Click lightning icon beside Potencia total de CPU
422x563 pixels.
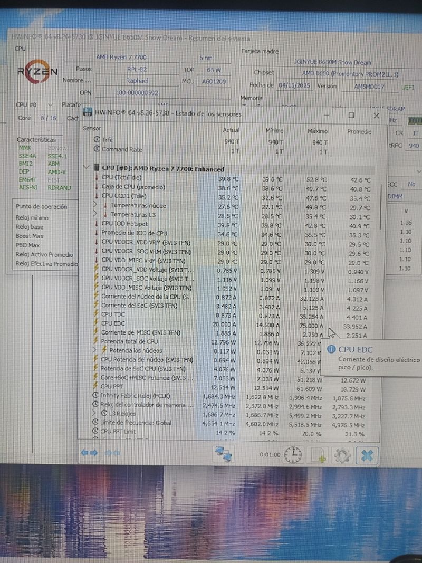pyautogui.click(x=96, y=341)
